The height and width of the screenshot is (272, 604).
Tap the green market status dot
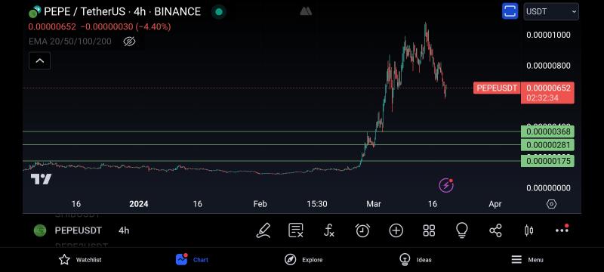[x=219, y=12]
